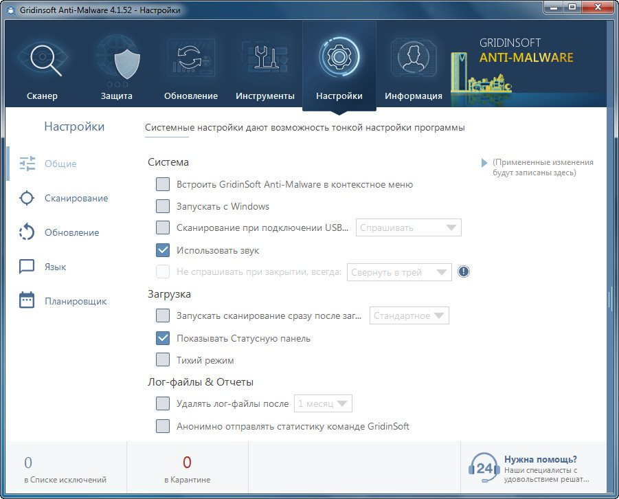
Task: Open the Информация person icon
Action: pos(414,57)
